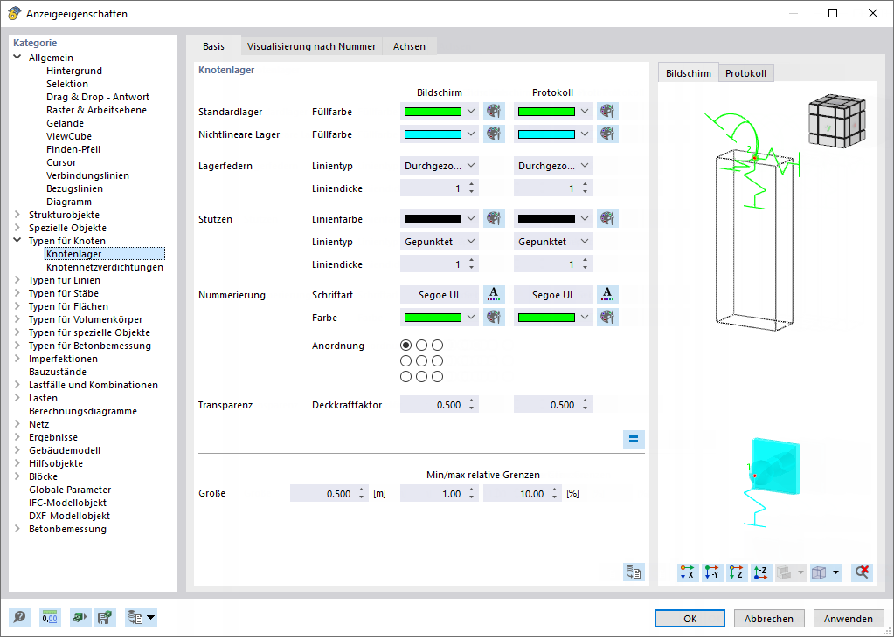
Task: Expand the Strukturobjekte tree category
Action: (17, 215)
